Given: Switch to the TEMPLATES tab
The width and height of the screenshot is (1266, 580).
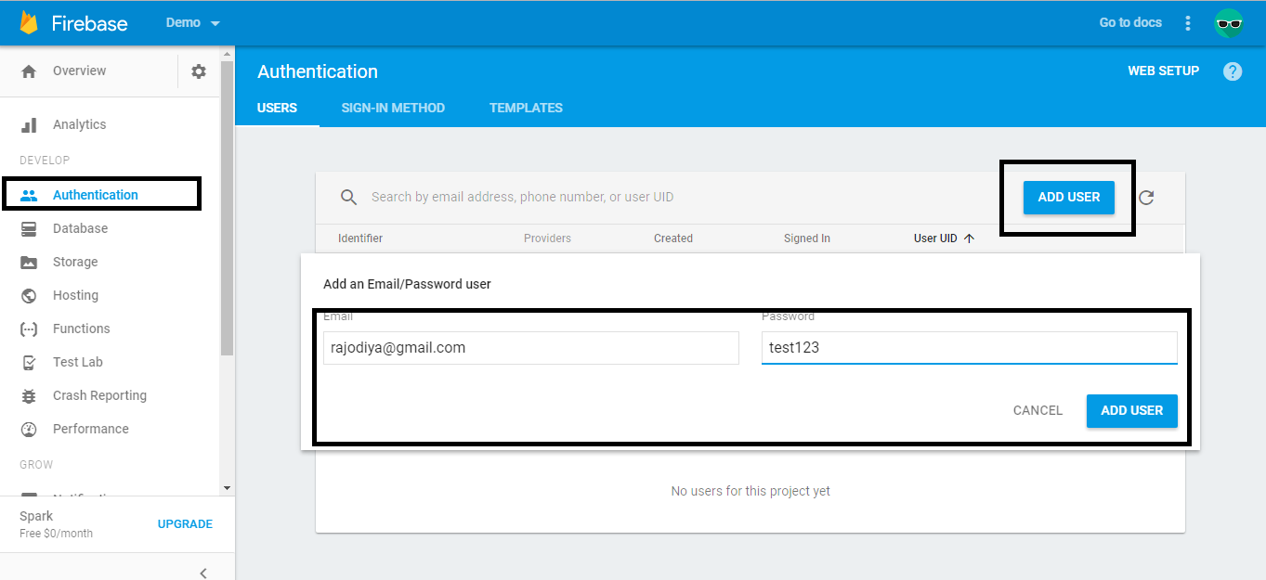Looking at the screenshot, I should (x=526, y=108).
